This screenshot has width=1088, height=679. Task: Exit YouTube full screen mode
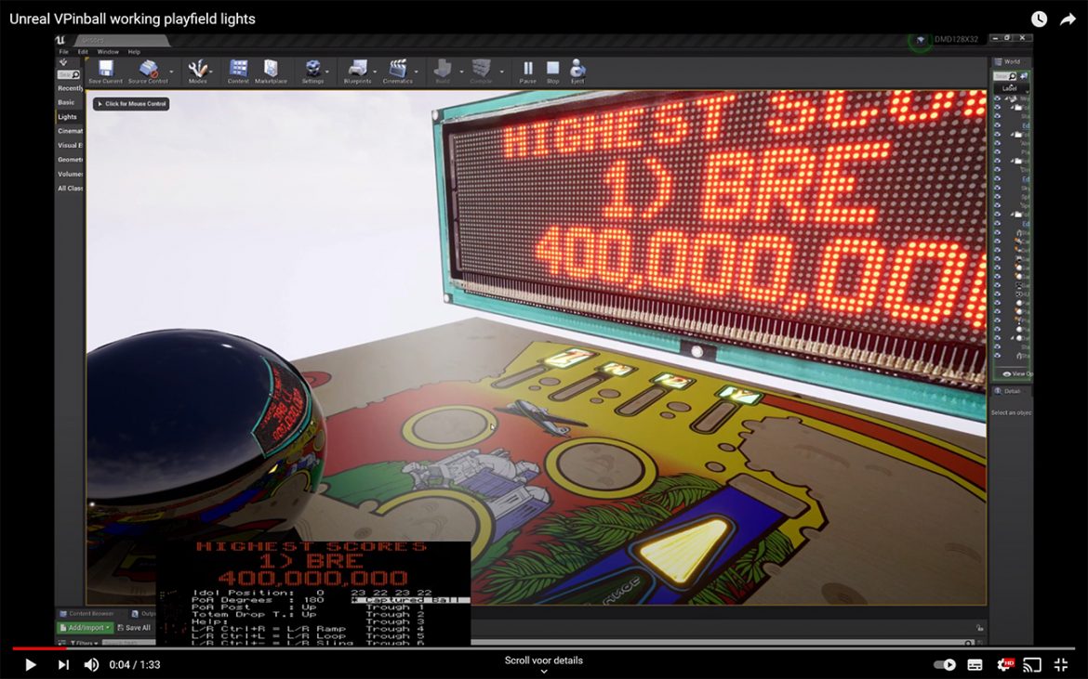[x=1061, y=664]
